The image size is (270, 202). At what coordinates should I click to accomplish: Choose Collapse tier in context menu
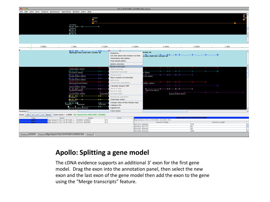click(126, 105)
